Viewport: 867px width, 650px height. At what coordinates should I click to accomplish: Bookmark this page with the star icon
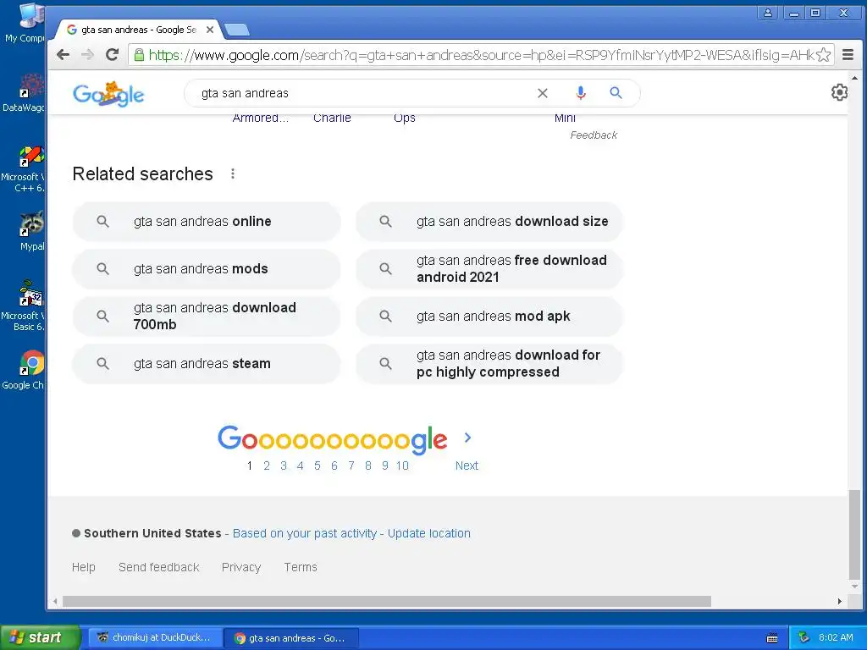coord(823,55)
